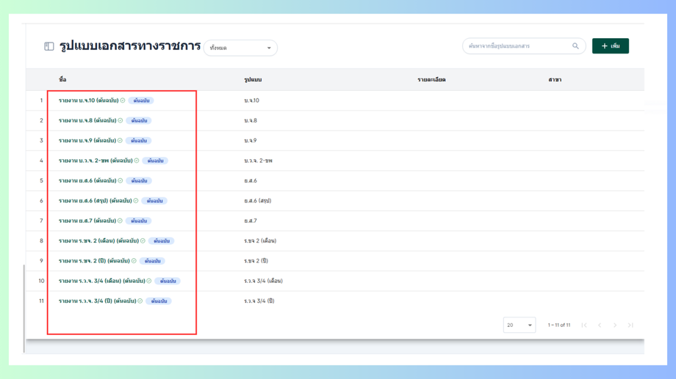
Task: Click the plus icon on เพิ่ม button
Action: pos(605,46)
